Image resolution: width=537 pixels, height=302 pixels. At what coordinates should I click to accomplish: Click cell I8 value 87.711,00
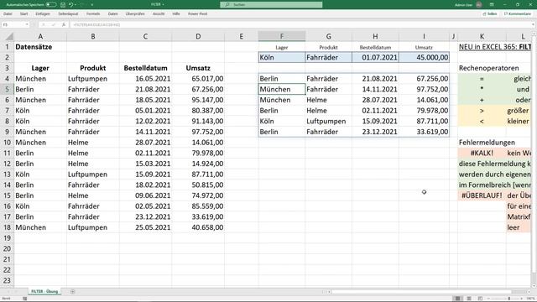(424, 121)
